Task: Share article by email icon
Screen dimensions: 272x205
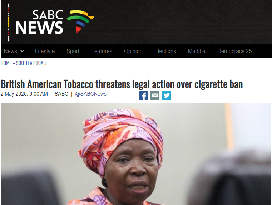Action: 155,95
